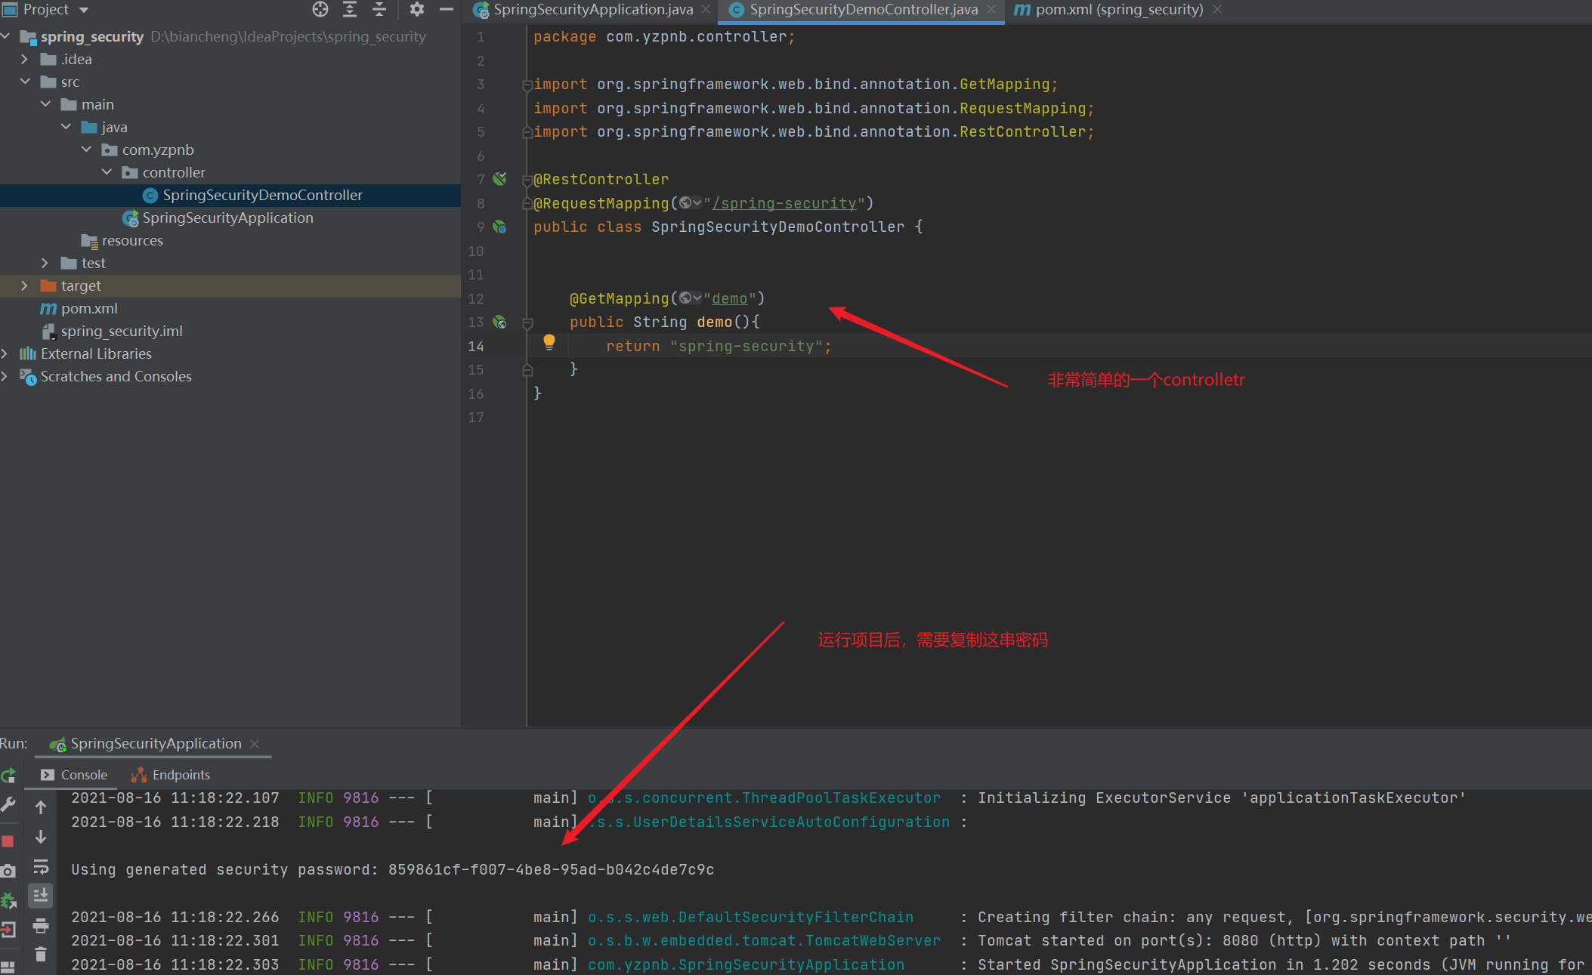This screenshot has height=975, width=1592.
Task: Open the Project view dropdown
Action: tap(84, 10)
